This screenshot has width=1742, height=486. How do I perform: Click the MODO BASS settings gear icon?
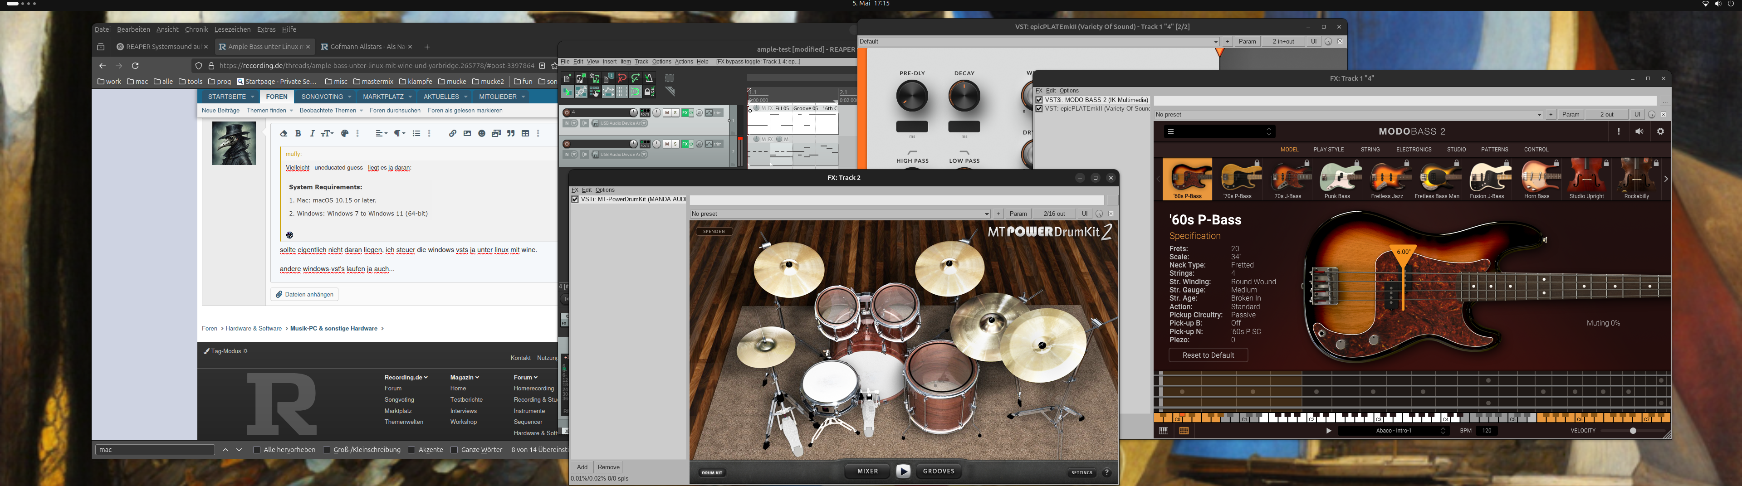pyautogui.click(x=1660, y=132)
